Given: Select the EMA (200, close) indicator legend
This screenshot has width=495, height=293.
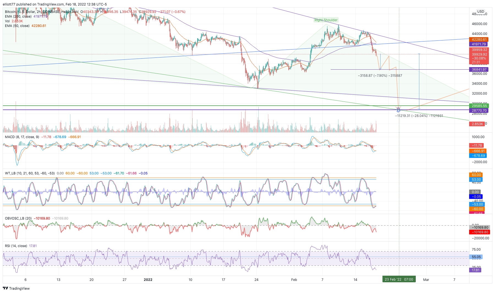Looking at the screenshot, I should point(18,17).
